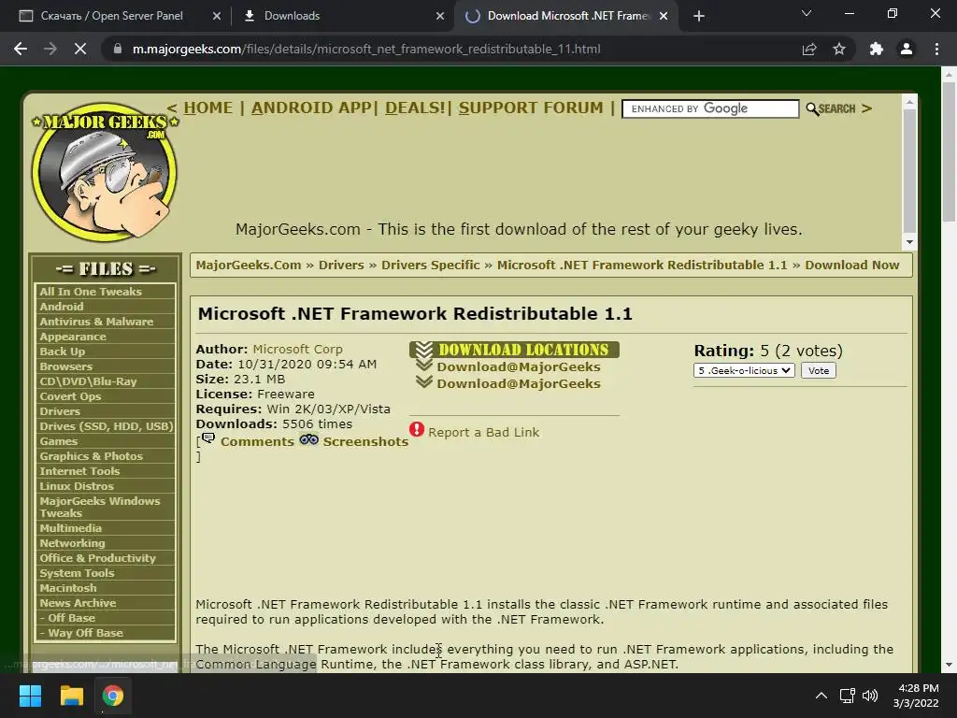Click the share page icon
This screenshot has width=957, height=718.
point(809,49)
